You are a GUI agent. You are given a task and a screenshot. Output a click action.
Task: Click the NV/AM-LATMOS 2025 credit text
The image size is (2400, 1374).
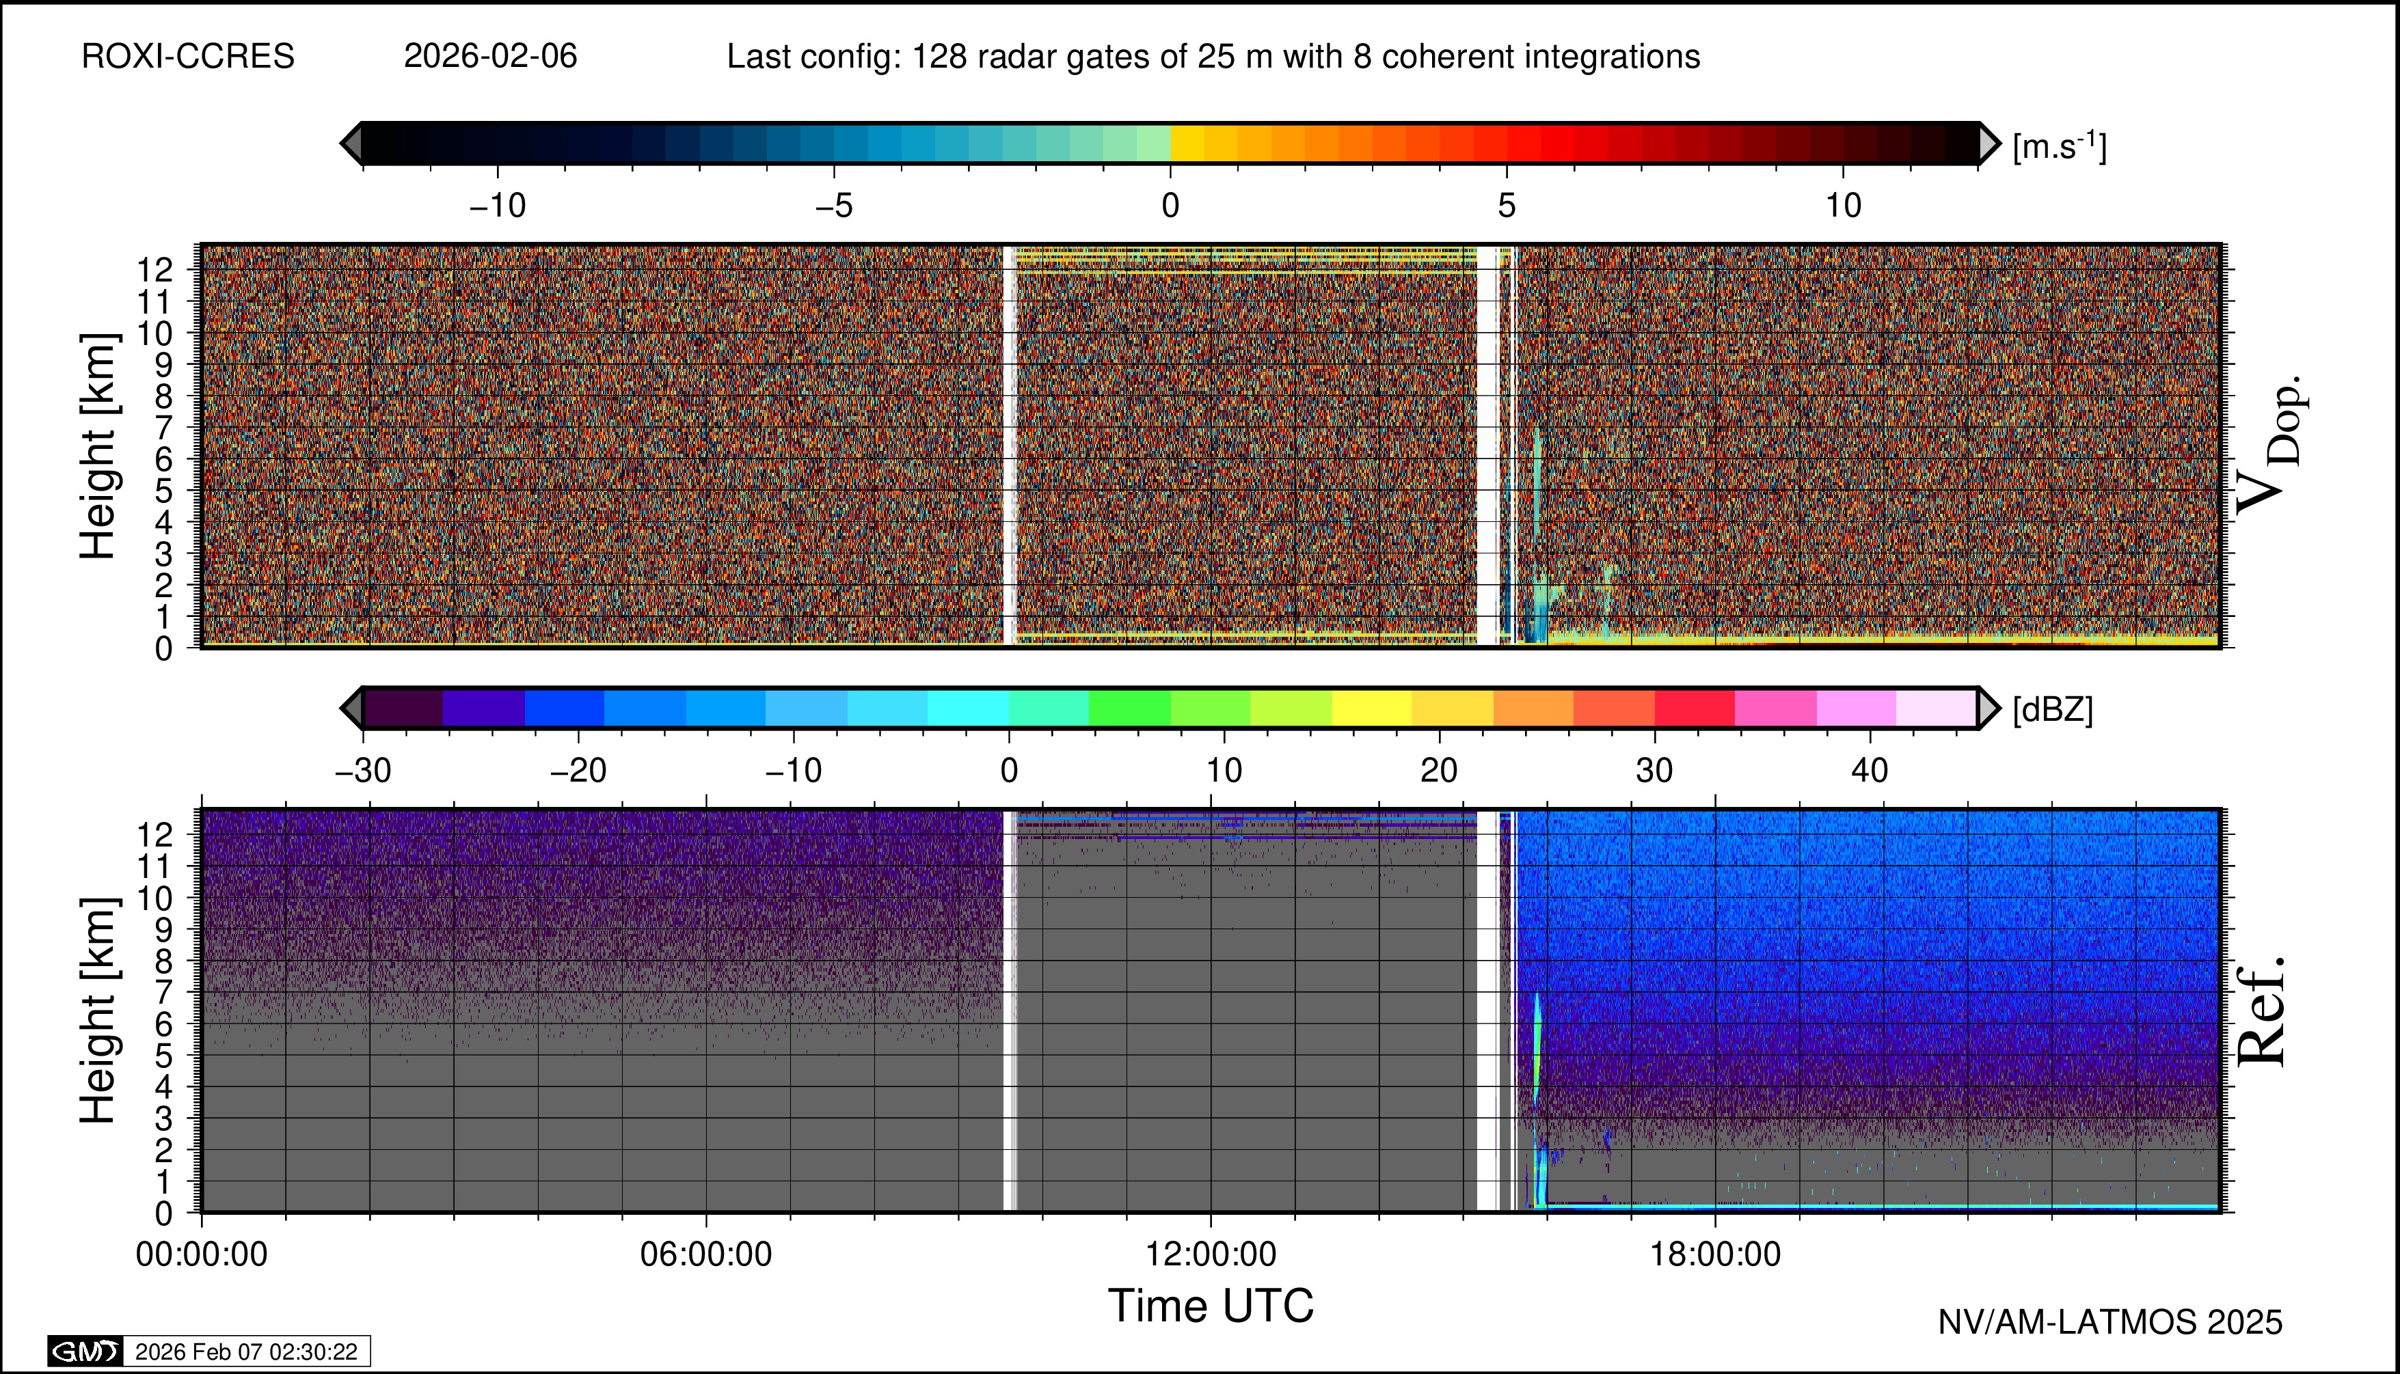click(2110, 1322)
